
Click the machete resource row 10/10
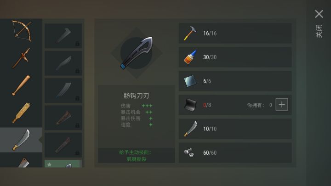(235, 129)
